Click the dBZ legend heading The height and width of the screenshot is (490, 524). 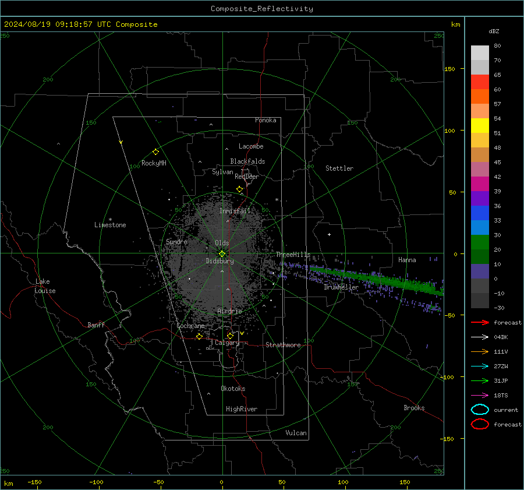494,31
